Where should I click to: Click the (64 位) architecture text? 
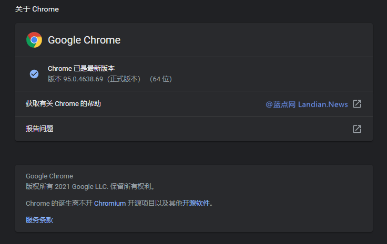pos(159,79)
